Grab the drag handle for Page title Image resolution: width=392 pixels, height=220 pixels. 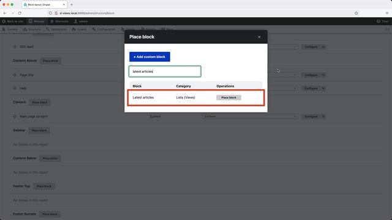coord(15,75)
